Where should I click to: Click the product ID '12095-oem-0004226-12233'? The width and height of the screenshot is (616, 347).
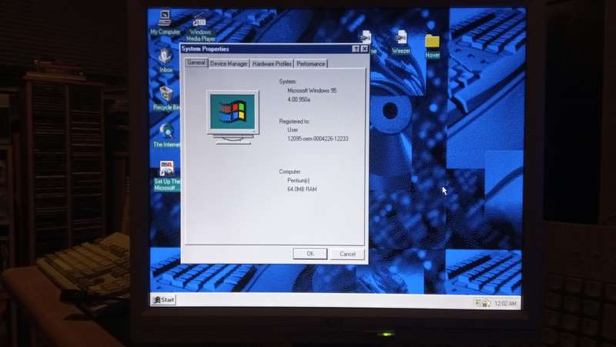coord(318,139)
